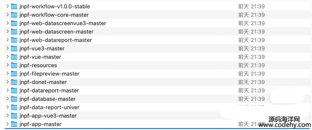Select the jnpf-web-datareport-master folder name

[56, 40]
